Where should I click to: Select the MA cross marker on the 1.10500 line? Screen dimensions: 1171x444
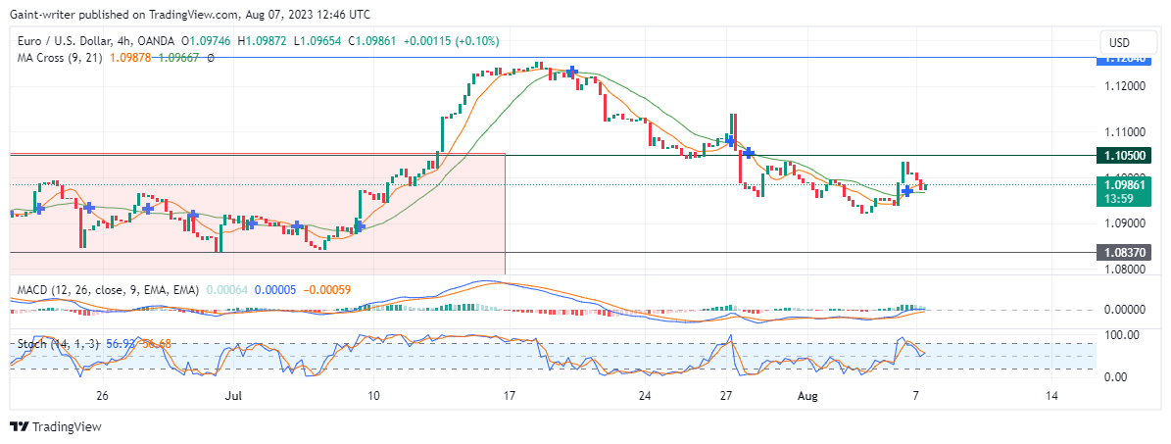pyautogui.click(x=749, y=153)
